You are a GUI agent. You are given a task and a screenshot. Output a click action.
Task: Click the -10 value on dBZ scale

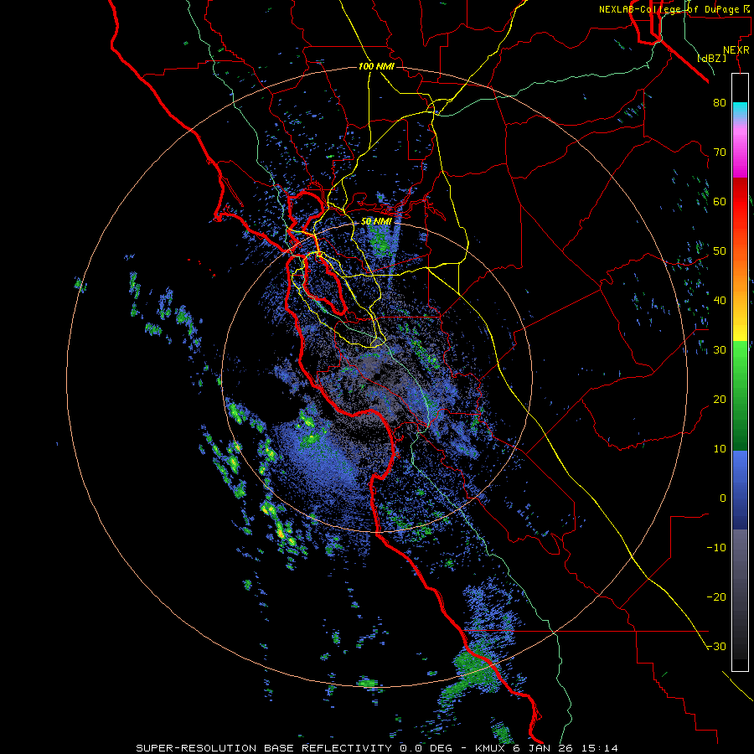click(716, 548)
